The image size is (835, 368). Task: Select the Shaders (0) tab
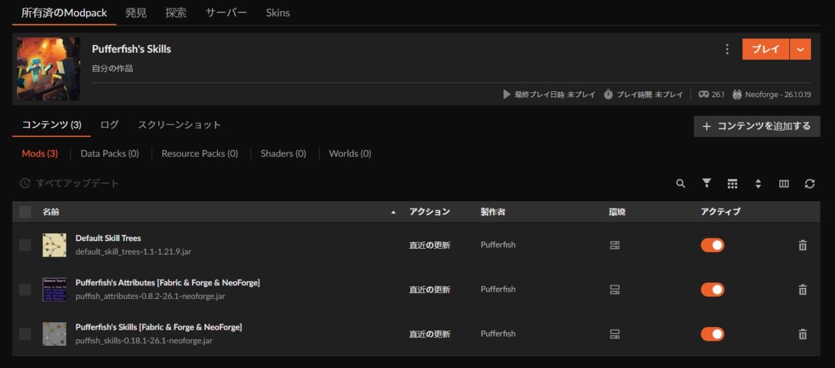click(283, 154)
